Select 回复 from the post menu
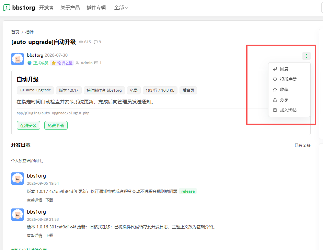 [x=289, y=69]
